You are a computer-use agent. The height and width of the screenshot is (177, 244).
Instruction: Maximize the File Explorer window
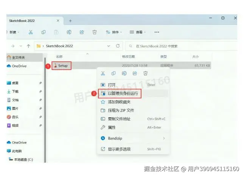(223, 18)
